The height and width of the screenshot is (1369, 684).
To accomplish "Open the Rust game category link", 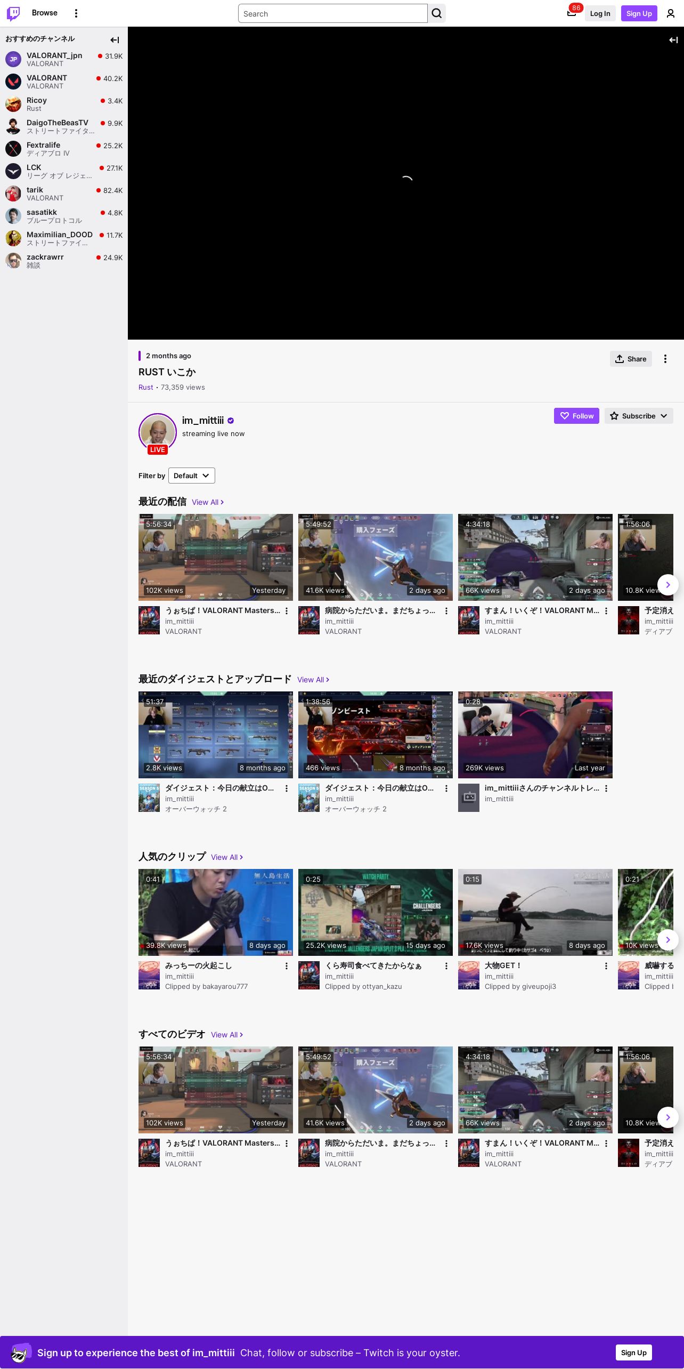I will 145,388.
